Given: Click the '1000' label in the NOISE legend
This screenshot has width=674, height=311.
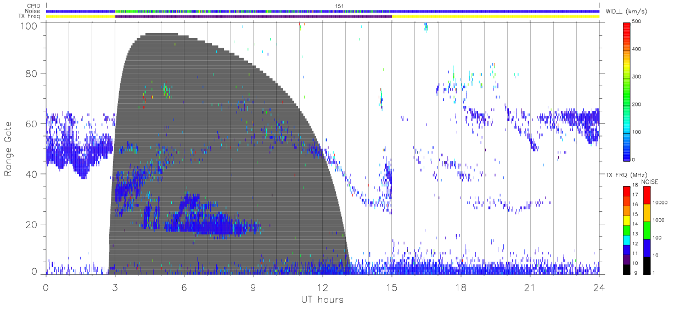Looking at the screenshot, I should coord(659,220).
